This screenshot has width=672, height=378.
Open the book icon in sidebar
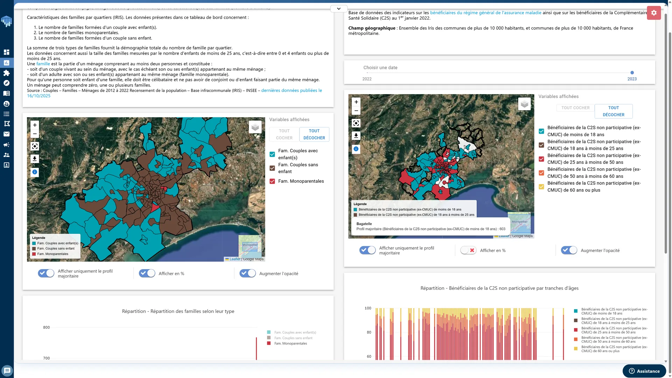point(6,93)
